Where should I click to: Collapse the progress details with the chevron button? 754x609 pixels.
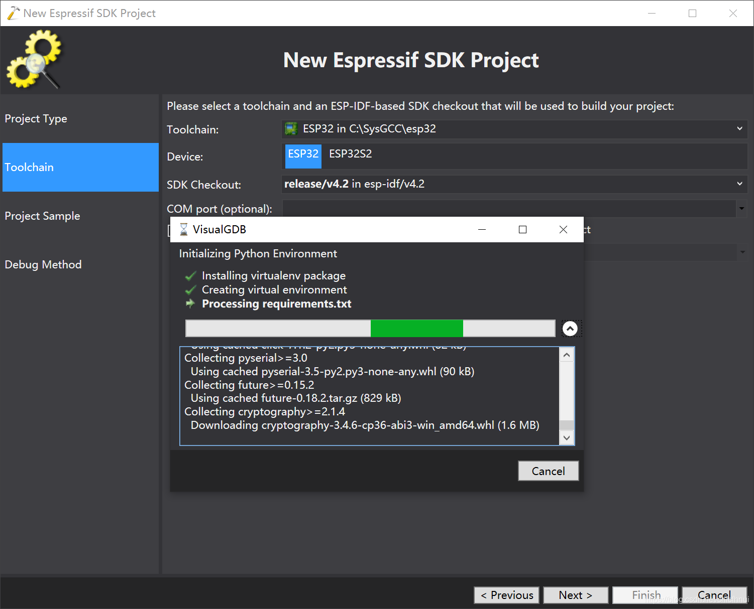coord(570,328)
